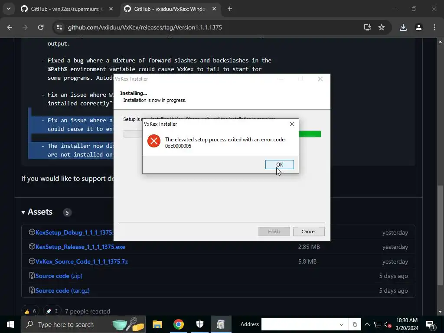Click the green installation progress bar
The height and width of the screenshot is (333, 444).
[310, 134]
